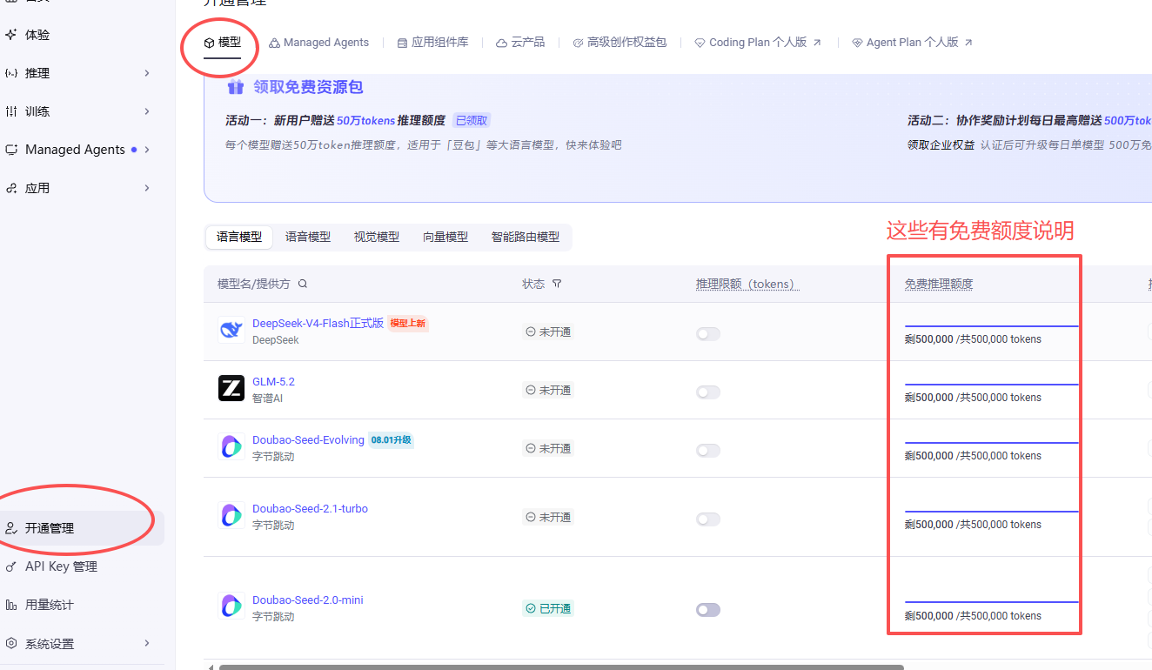Click the 模型上新 tag beside DeepSeek-V4-Flash
Viewport: 1152px width, 670px height.
click(x=408, y=323)
